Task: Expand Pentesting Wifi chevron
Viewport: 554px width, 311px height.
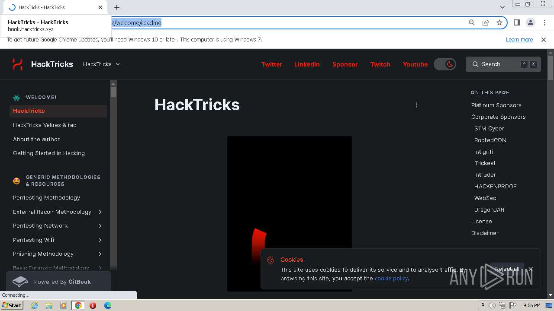Action: coord(100,240)
